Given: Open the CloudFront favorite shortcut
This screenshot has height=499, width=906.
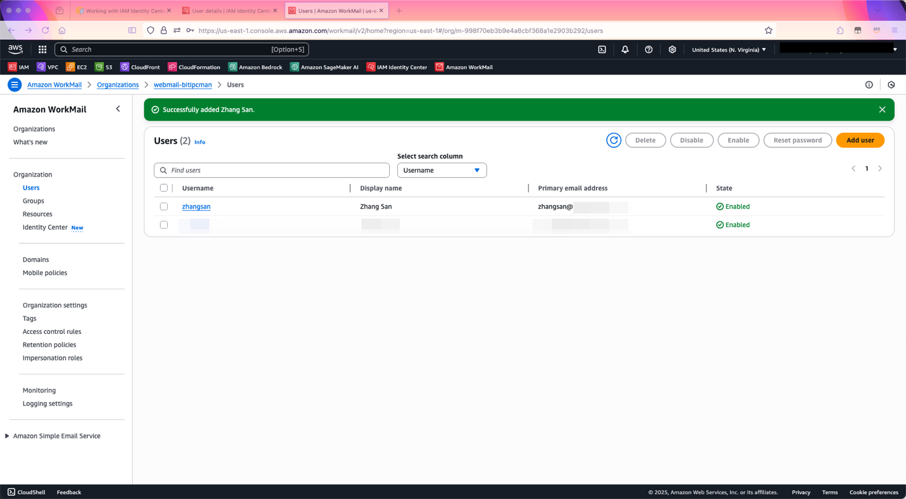Looking at the screenshot, I should [140, 67].
